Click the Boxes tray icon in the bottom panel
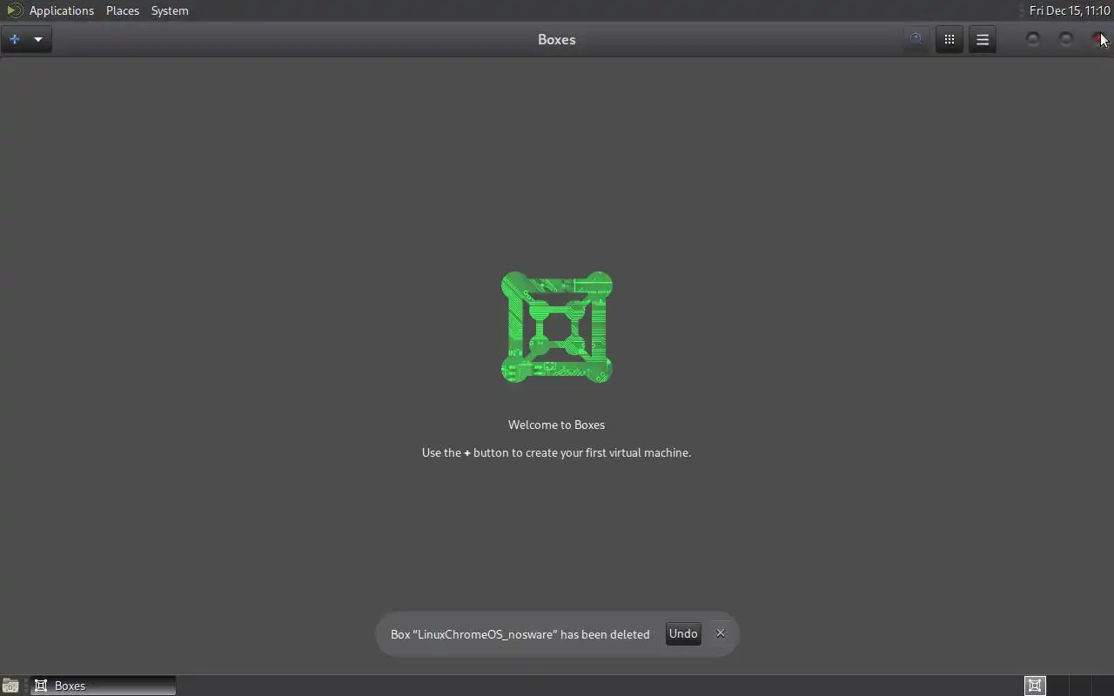The width and height of the screenshot is (1114, 696). pos(1035,686)
